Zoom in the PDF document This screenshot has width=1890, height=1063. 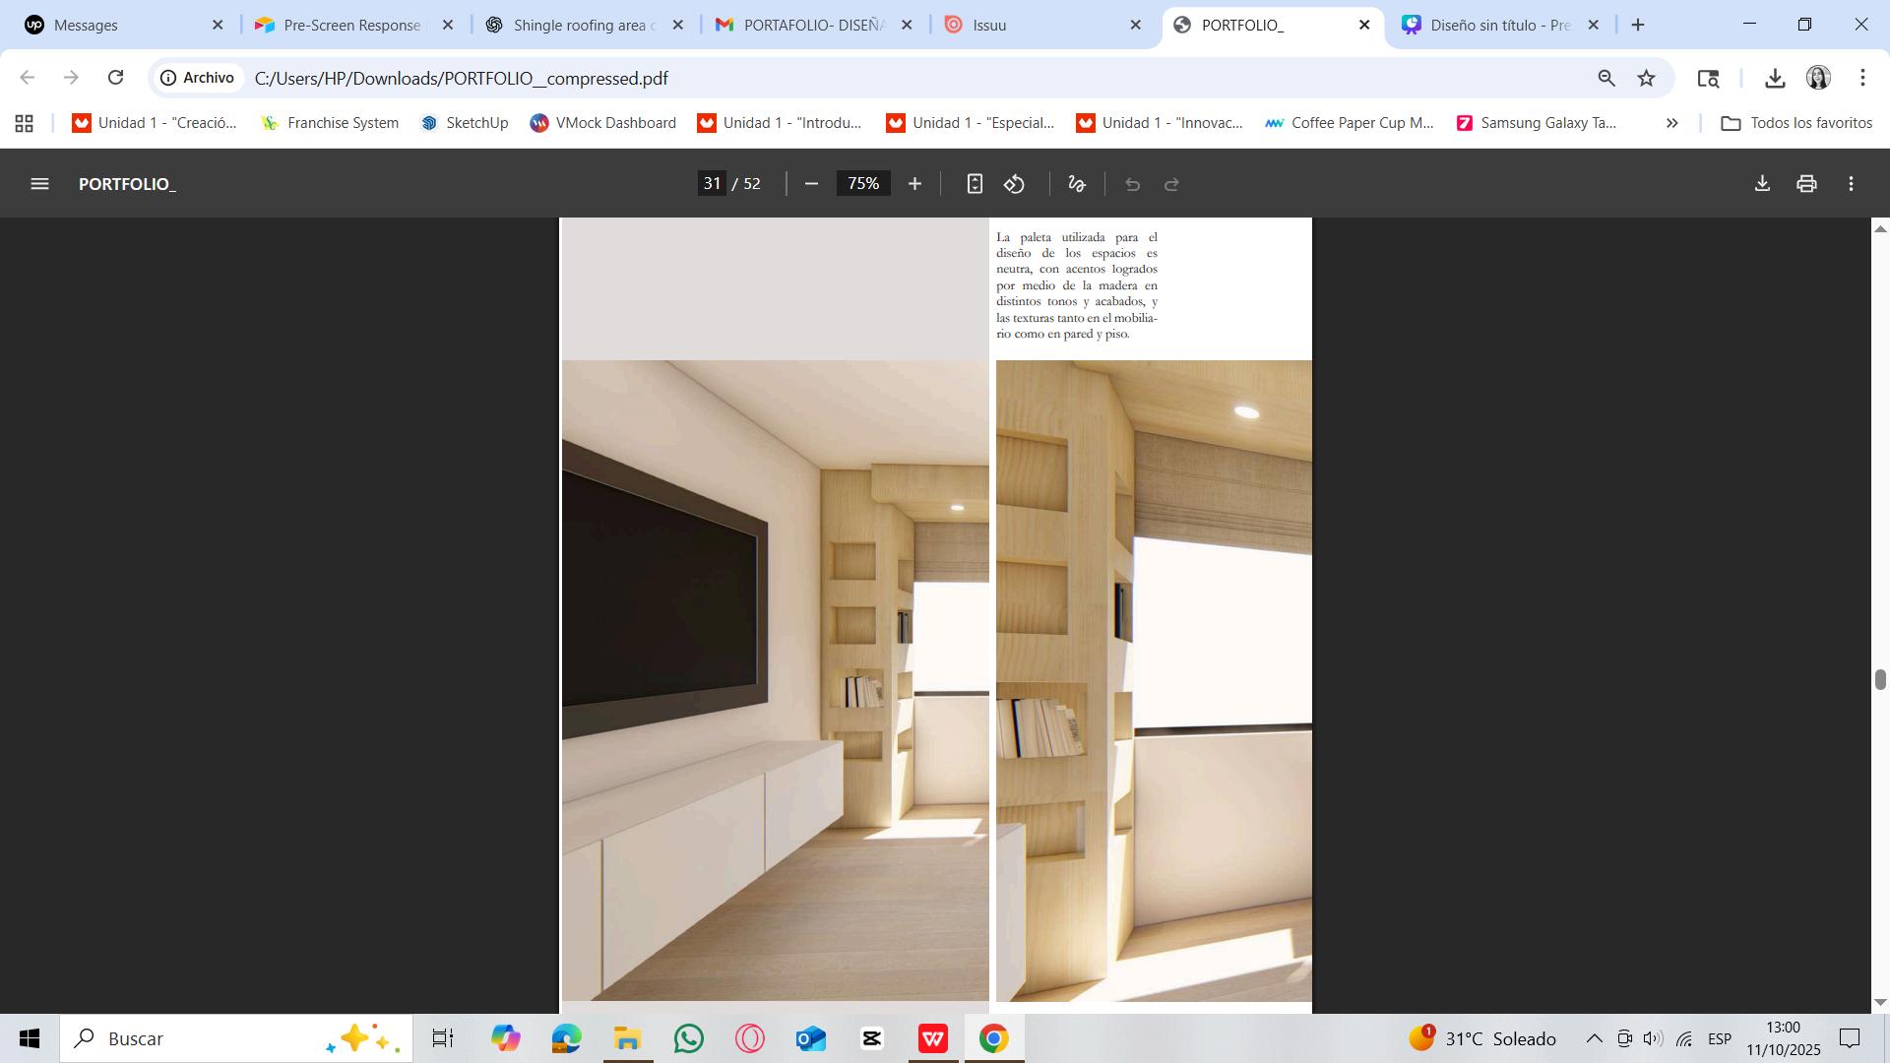point(914,184)
